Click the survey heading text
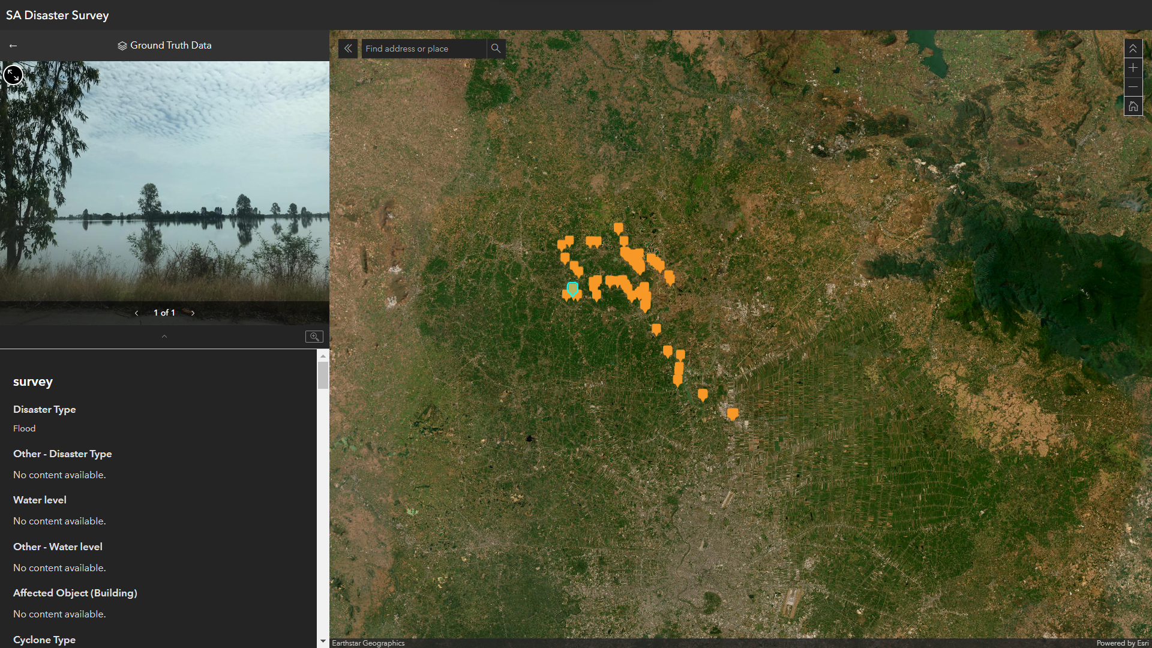This screenshot has width=1152, height=648. click(x=33, y=382)
